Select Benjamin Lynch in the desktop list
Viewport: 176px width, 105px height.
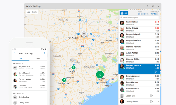(139, 35)
